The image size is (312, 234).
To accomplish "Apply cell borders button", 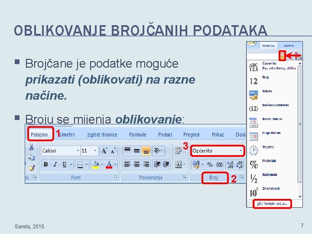I will [x=80, y=165].
